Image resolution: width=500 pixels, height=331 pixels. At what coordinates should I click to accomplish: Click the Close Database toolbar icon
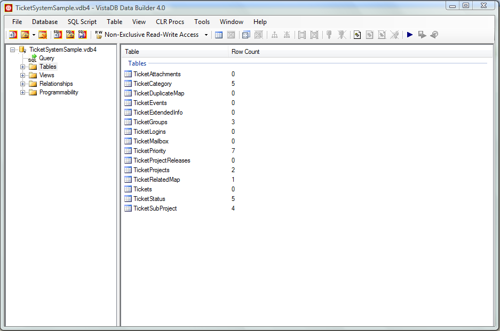click(43, 35)
